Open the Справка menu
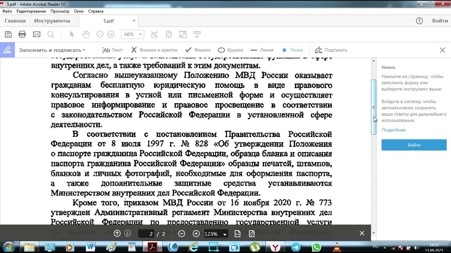451x253 pixels. [96, 11]
